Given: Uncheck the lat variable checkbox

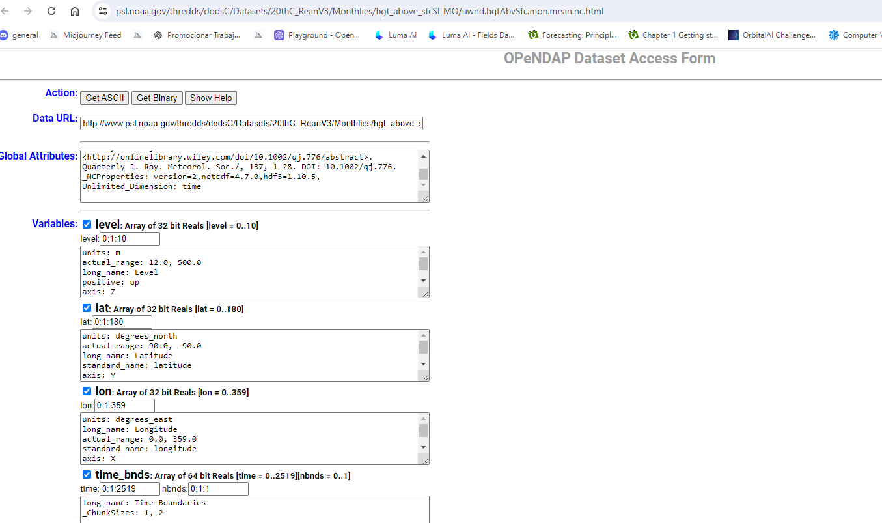Looking at the screenshot, I should coord(87,308).
